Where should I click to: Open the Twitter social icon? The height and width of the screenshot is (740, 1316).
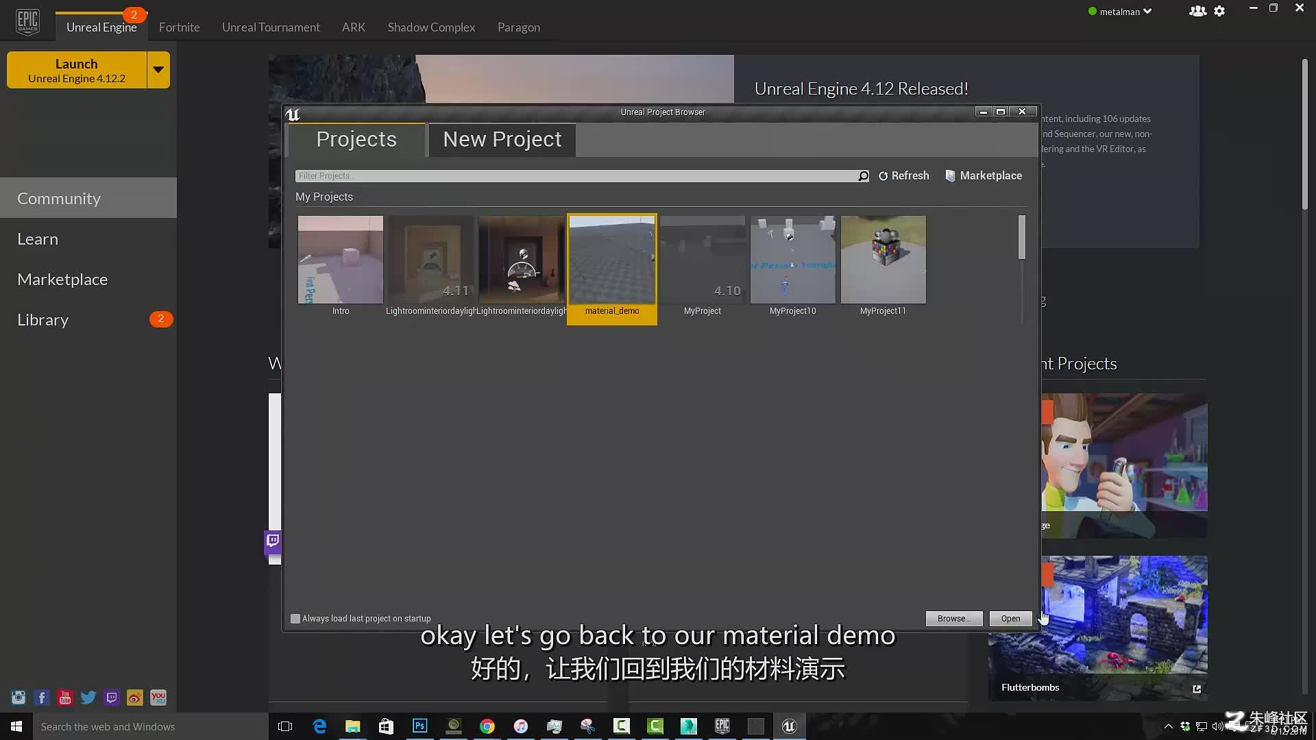coord(88,698)
